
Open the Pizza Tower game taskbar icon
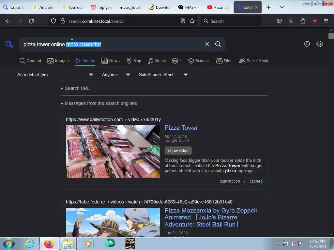pos(130,243)
